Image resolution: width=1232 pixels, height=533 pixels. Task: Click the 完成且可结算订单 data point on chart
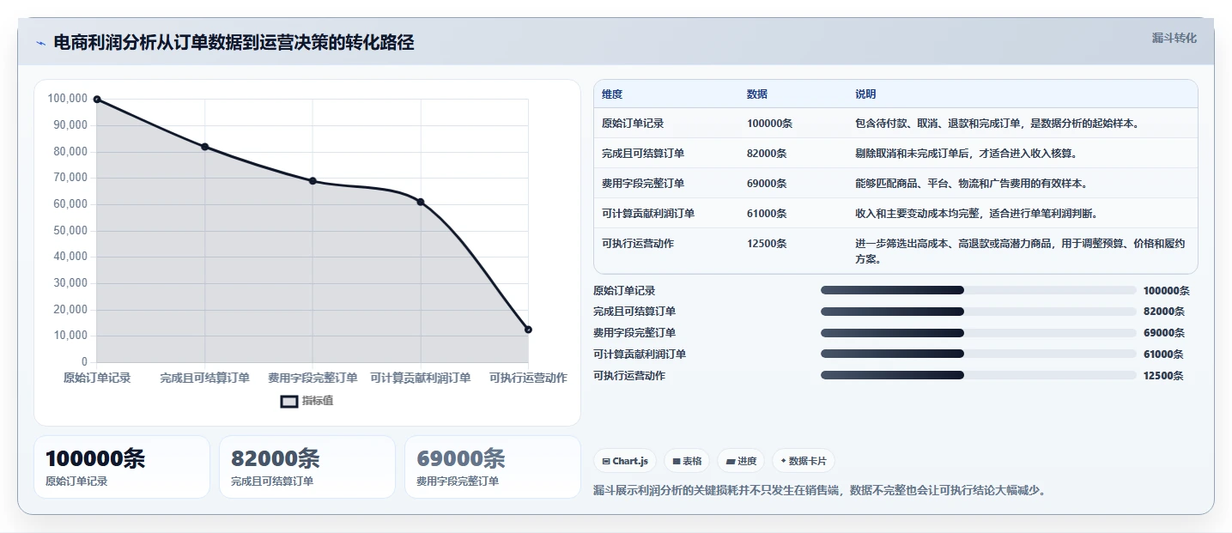click(x=204, y=147)
